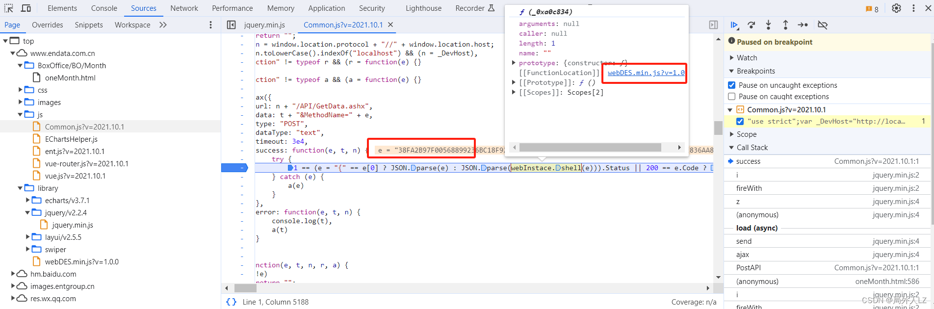Select the Overrides navigator tab
This screenshot has width=934, height=309.
[48, 25]
